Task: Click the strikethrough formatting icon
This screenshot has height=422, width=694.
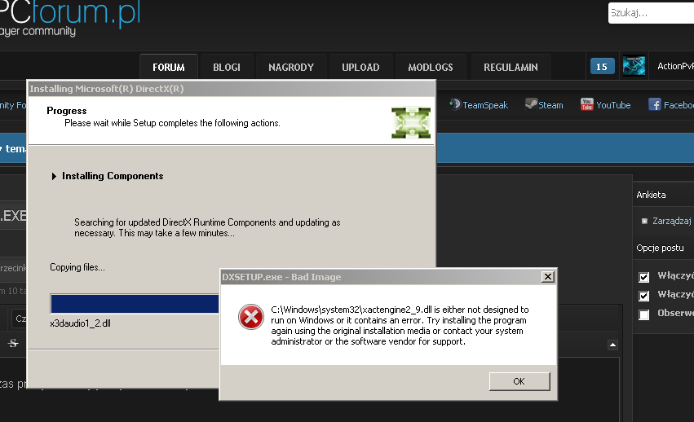Action: tap(13, 343)
